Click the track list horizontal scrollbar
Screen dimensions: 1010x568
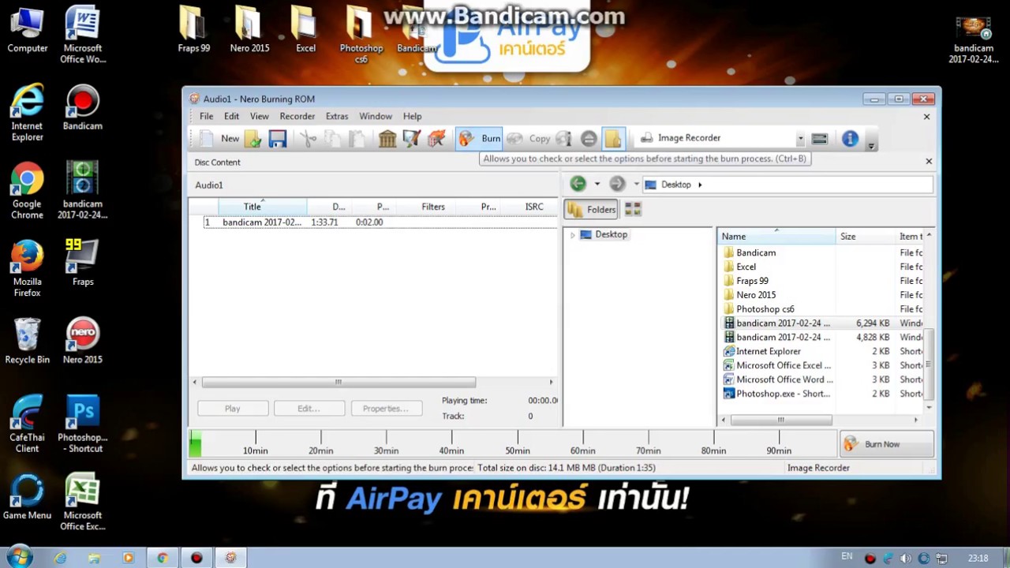tap(339, 382)
